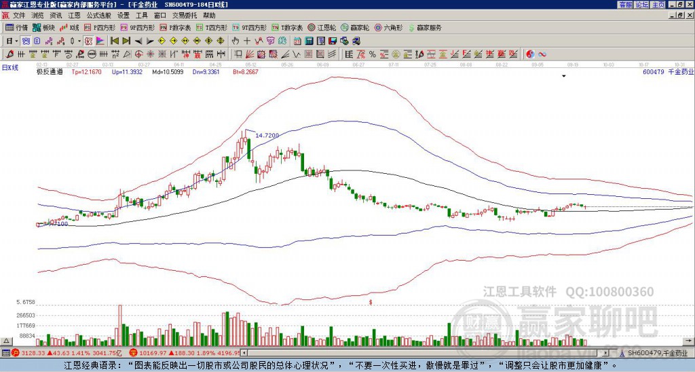Open the 赢家轮 wheel tool
The height and width of the screenshot is (372, 695).
(355, 27)
